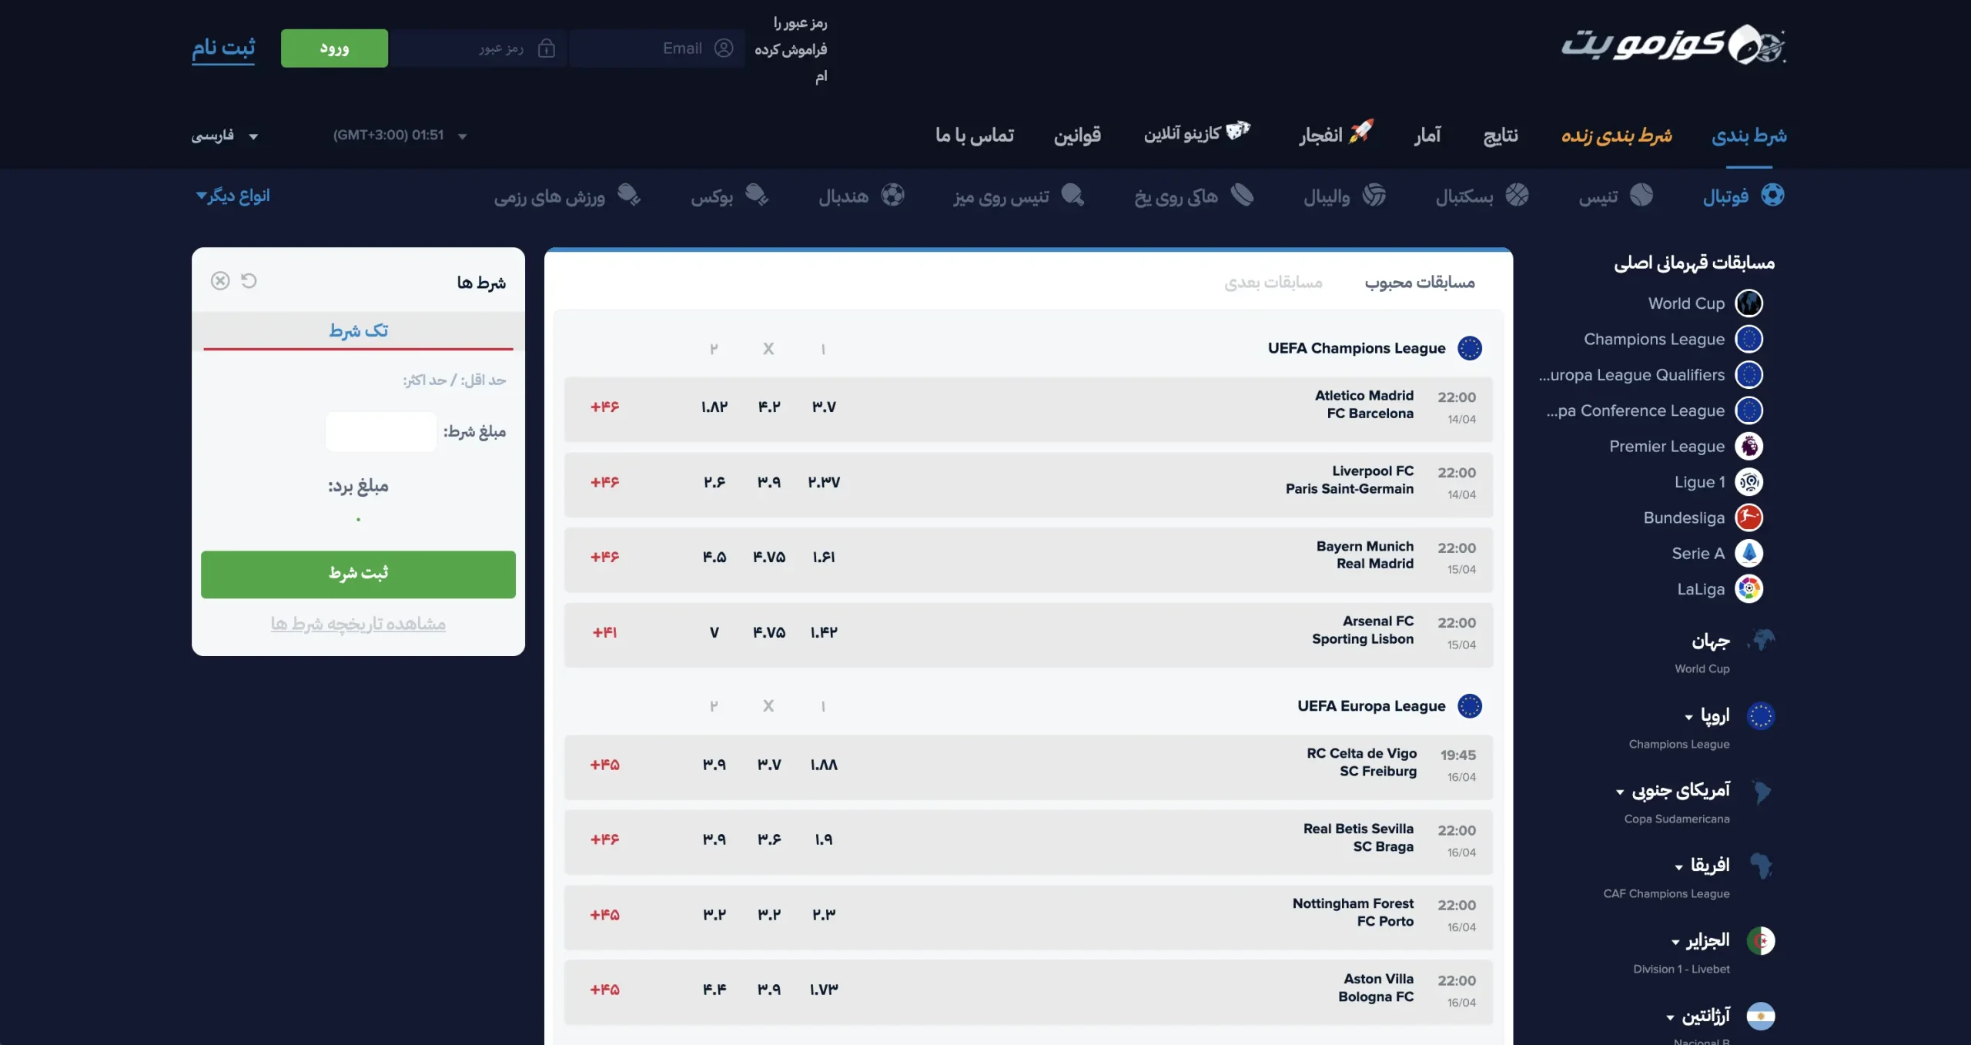The width and height of the screenshot is (1971, 1045).
Task: Open the Bundesliga league logo
Action: click(x=1748, y=517)
